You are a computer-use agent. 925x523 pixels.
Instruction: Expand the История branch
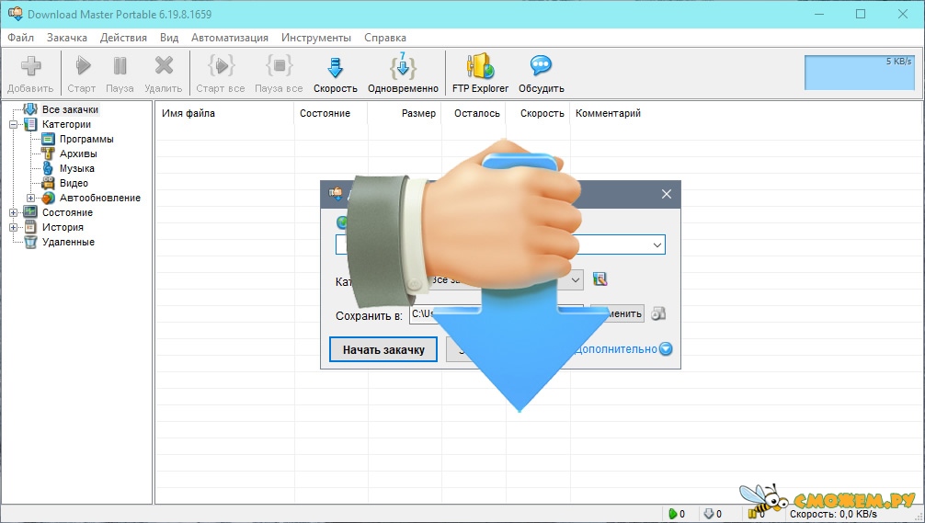(13, 228)
